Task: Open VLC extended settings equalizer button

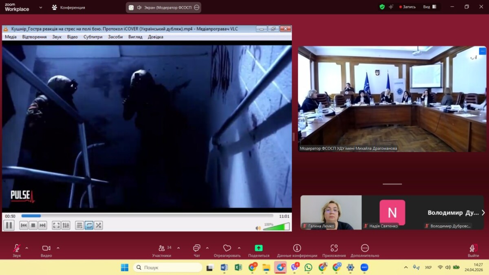Action: [66, 225]
